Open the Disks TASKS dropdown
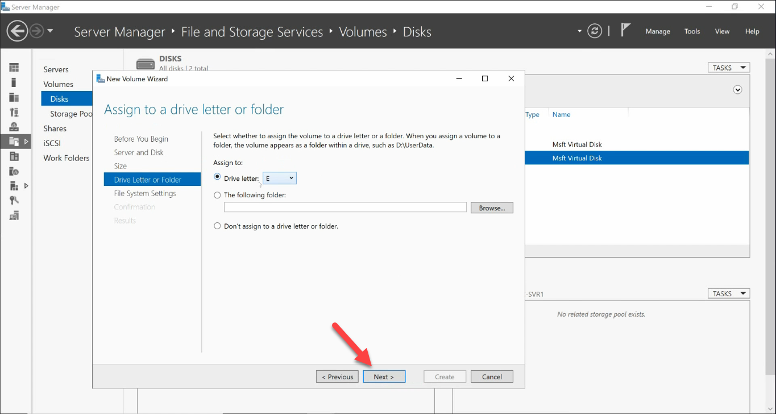This screenshot has height=414, width=776. 728,68
